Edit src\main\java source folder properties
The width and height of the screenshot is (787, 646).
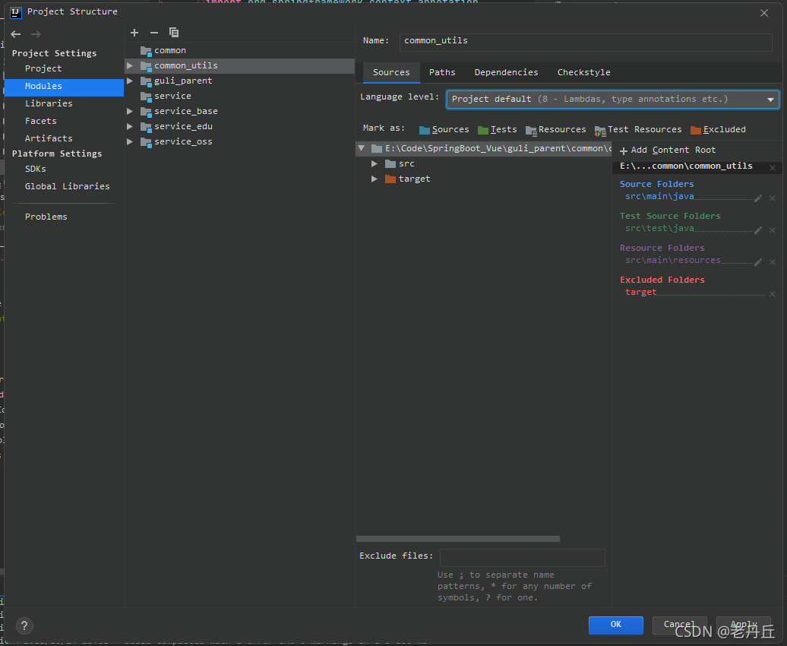pyautogui.click(x=758, y=198)
